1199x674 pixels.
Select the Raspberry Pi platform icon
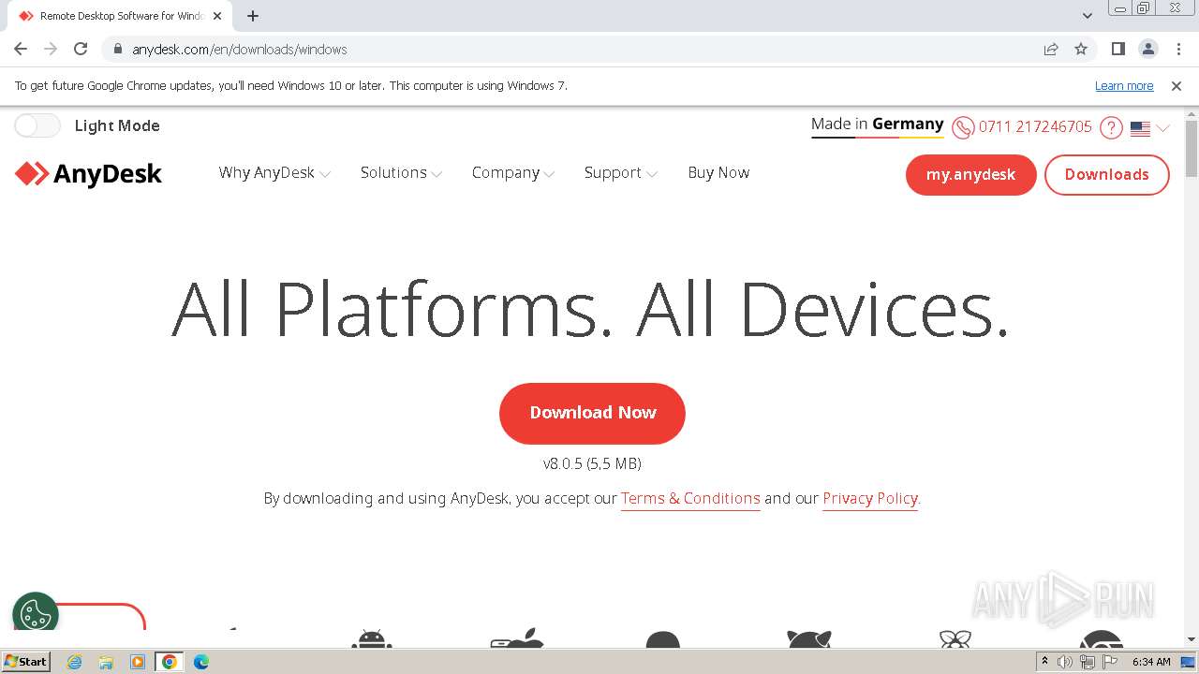pos(955,639)
